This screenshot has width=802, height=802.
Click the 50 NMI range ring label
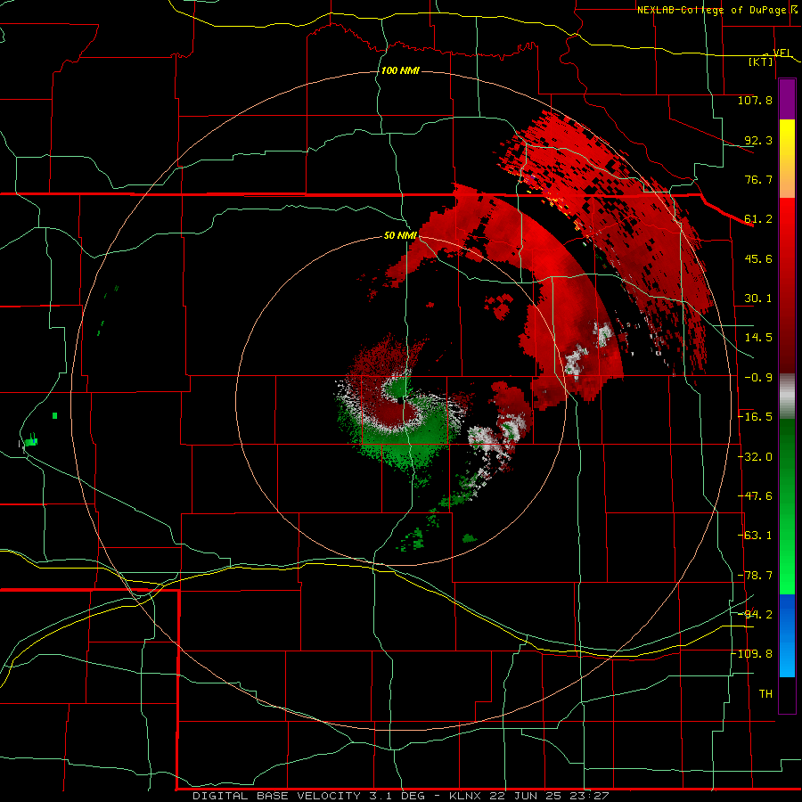click(x=400, y=235)
